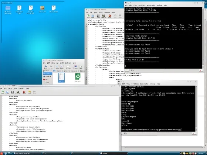The width and height of the screenshot is (207, 155).
Task: Open the Settings menu in the top terminal
Action: pyautogui.click(x=159, y=5)
